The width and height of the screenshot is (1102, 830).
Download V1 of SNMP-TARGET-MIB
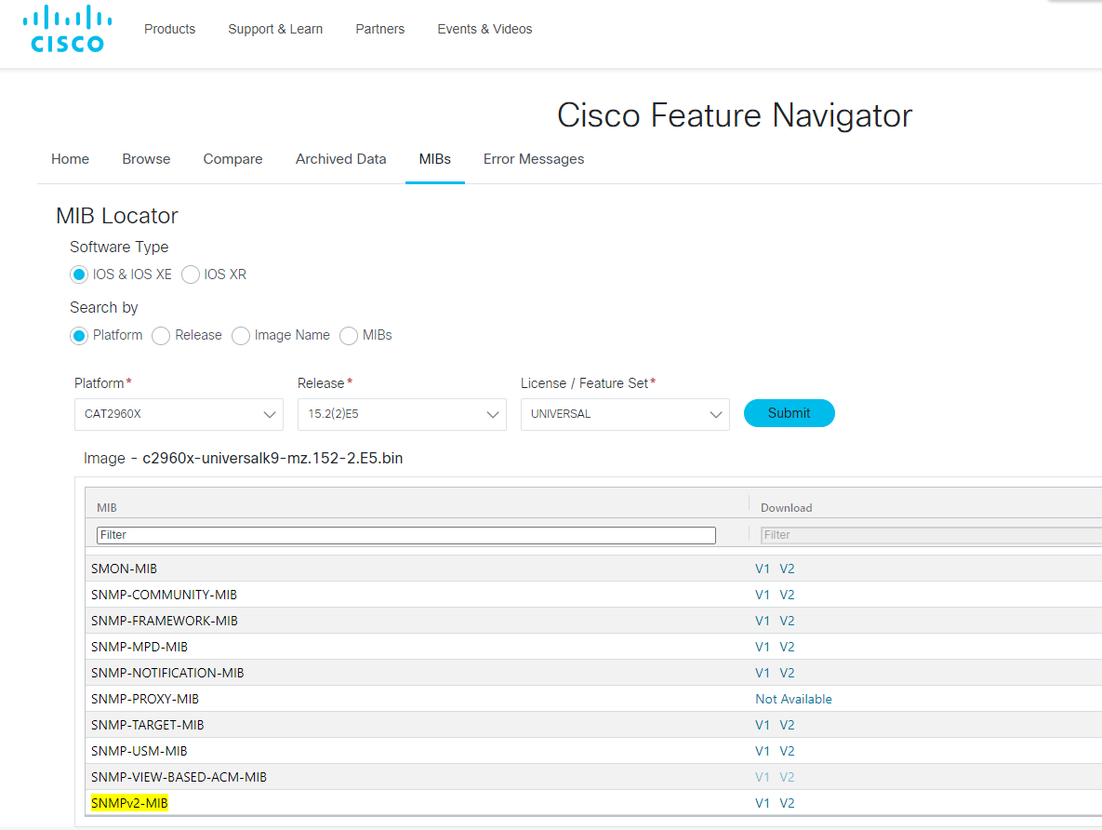[x=763, y=725]
